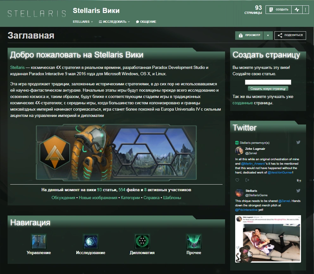Open the 9 ч tweet timestamp
The image size is (314, 274).
299,180
